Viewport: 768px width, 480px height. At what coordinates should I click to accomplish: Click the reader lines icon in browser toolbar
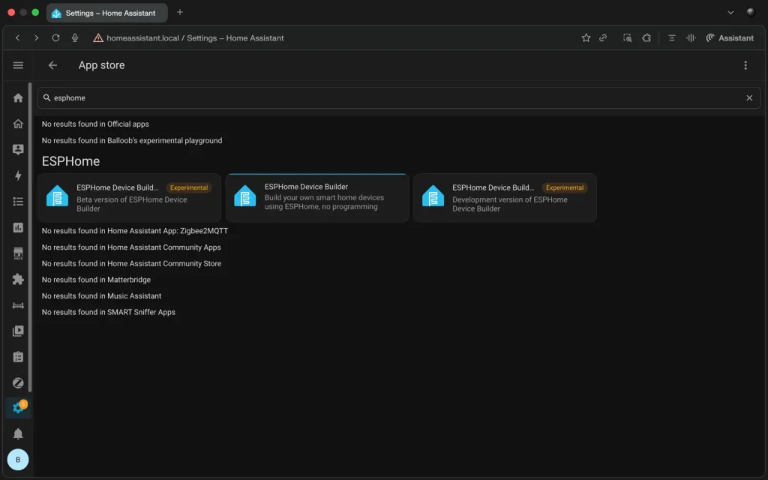click(x=671, y=37)
